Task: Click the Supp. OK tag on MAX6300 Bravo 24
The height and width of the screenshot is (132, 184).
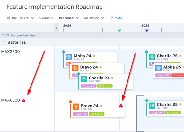Action: point(80,114)
